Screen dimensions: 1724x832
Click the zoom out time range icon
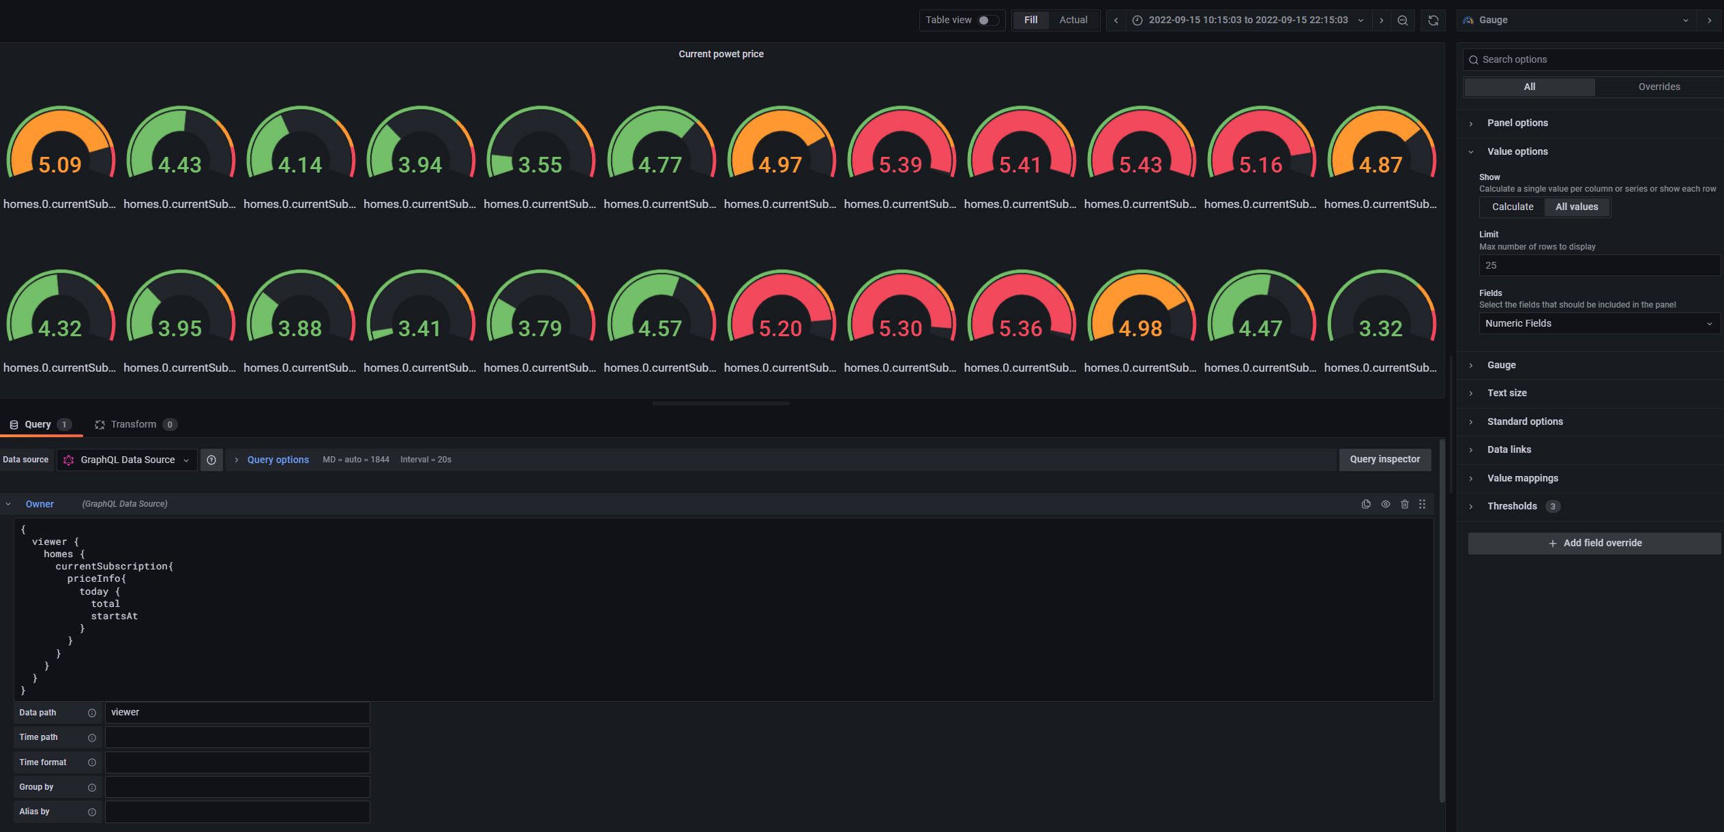tap(1402, 20)
